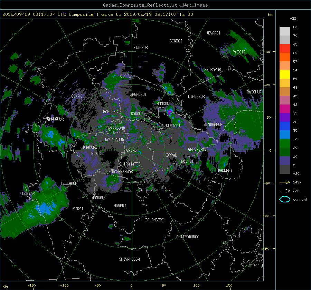Click the SINDGI city label
Screen dimensions: 311x290
(x=176, y=41)
